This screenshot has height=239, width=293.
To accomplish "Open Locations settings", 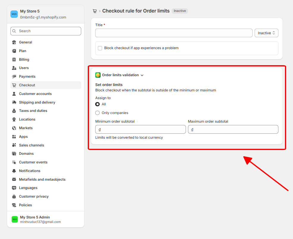I will pyautogui.click(x=46, y=119).
